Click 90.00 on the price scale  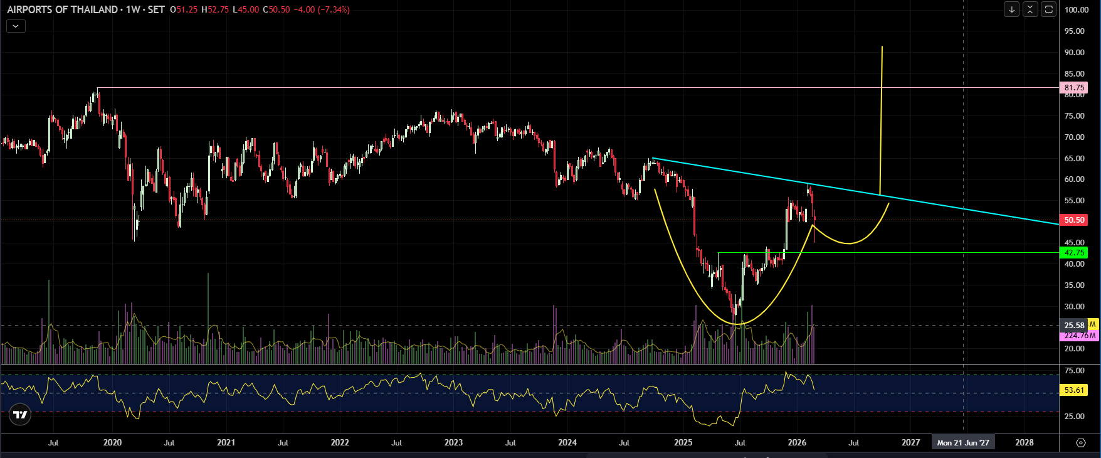coord(1075,53)
